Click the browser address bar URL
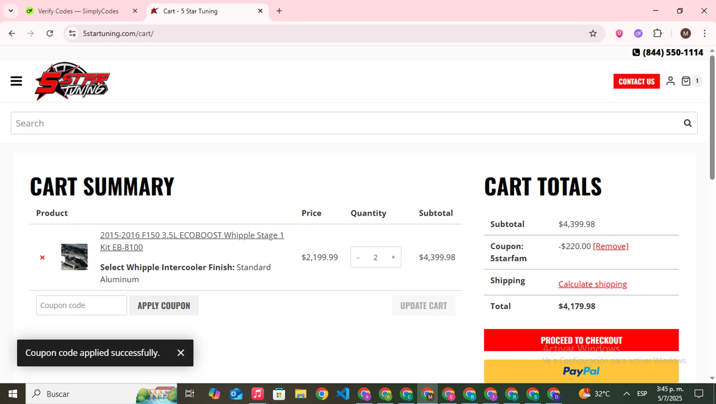This screenshot has height=404, width=716. click(118, 33)
